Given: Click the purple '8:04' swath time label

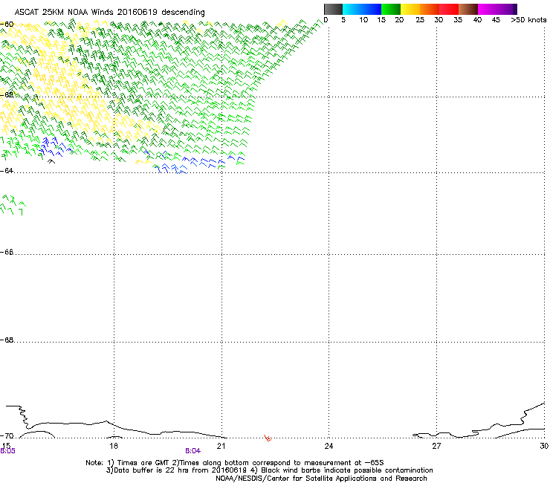Looking at the screenshot, I should [193, 451].
